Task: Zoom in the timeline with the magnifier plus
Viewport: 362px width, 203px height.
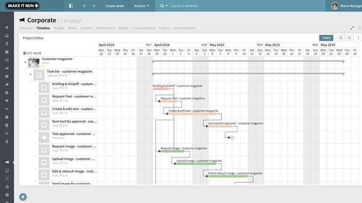Action: tap(341, 38)
